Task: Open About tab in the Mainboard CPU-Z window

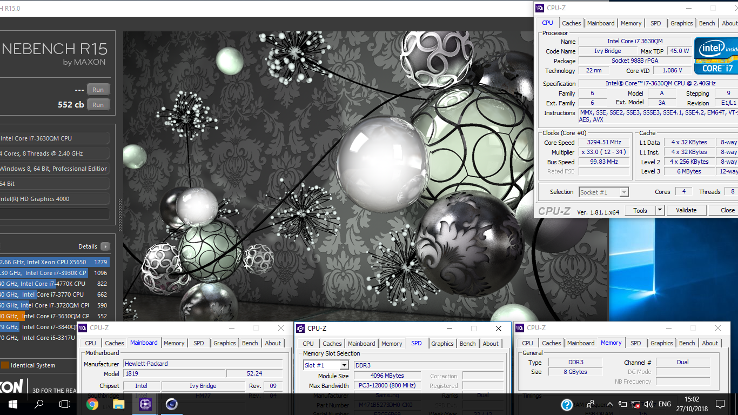Action: pyautogui.click(x=273, y=343)
